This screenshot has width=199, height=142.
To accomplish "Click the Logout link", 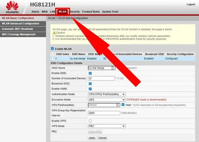I will 191,4.
